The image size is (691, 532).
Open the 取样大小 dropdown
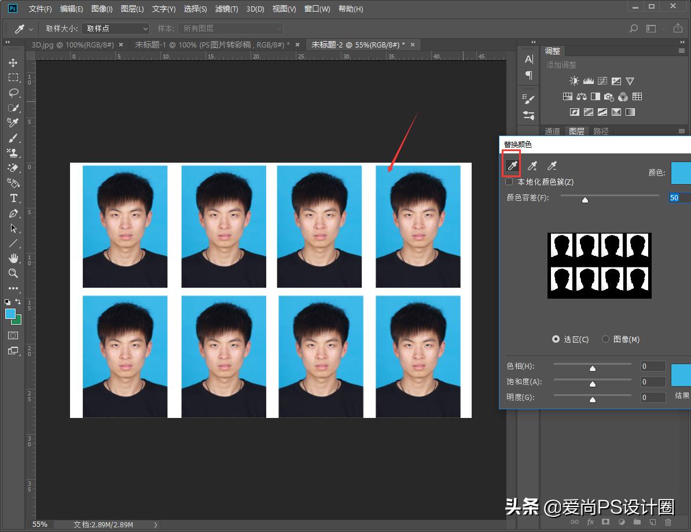pyautogui.click(x=116, y=28)
